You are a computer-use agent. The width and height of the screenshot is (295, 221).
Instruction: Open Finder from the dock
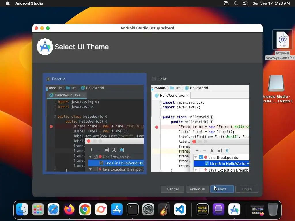22,209
